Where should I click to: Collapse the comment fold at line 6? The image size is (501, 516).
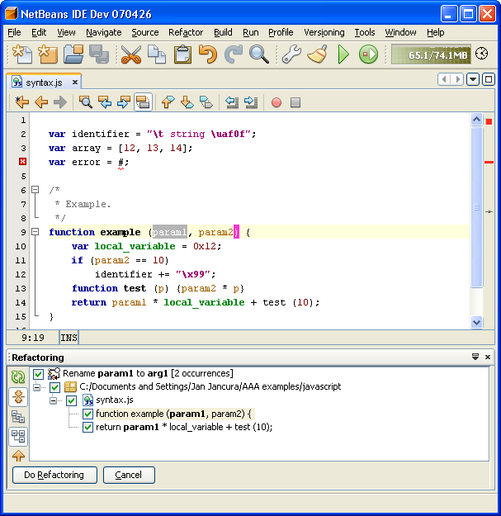[35, 190]
